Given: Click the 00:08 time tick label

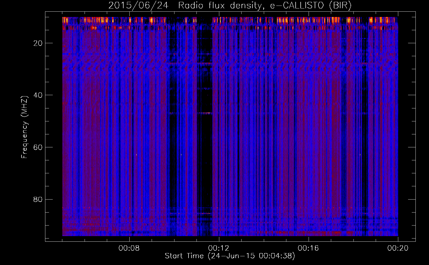Looking at the screenshot, I should 129,248.
